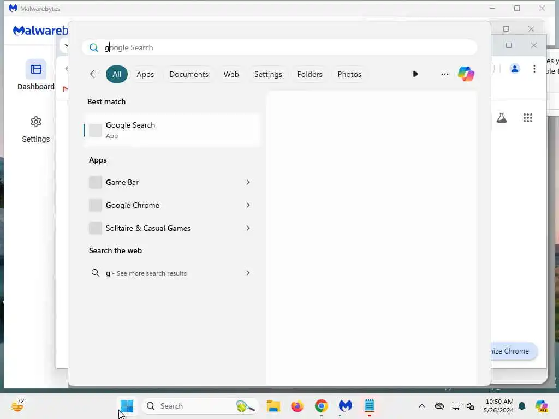Open Malwarebytes Dashboard in sidebar

[x=35, y=75]
